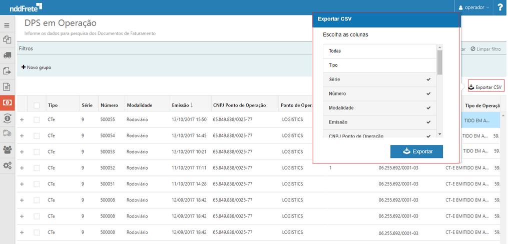Toggle the hamburger menu in sidebar
508x244 pixels.
pyautogui.click(x=7, y=25)
